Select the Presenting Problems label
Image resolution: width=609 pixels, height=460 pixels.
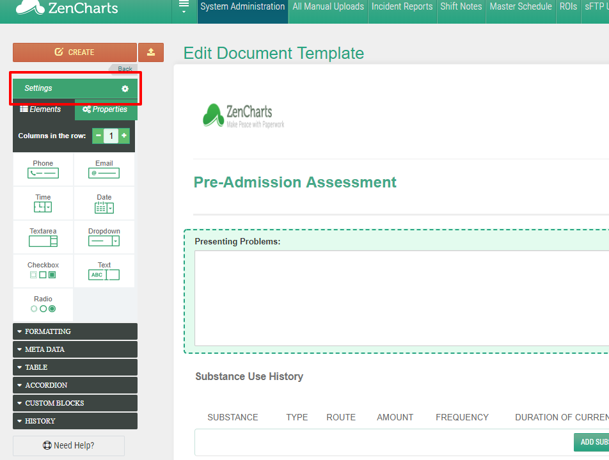pos(237,241)
